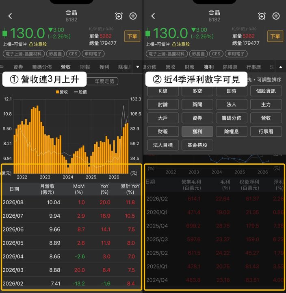This screenshot has width=286, height=293.
Task: Switch to 除權息 tab on right screen
Action: [x=230, y=67]
